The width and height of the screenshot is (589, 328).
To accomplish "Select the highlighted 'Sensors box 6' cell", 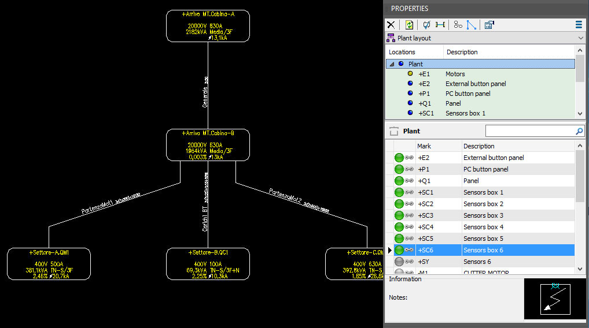I will [518, 250].
